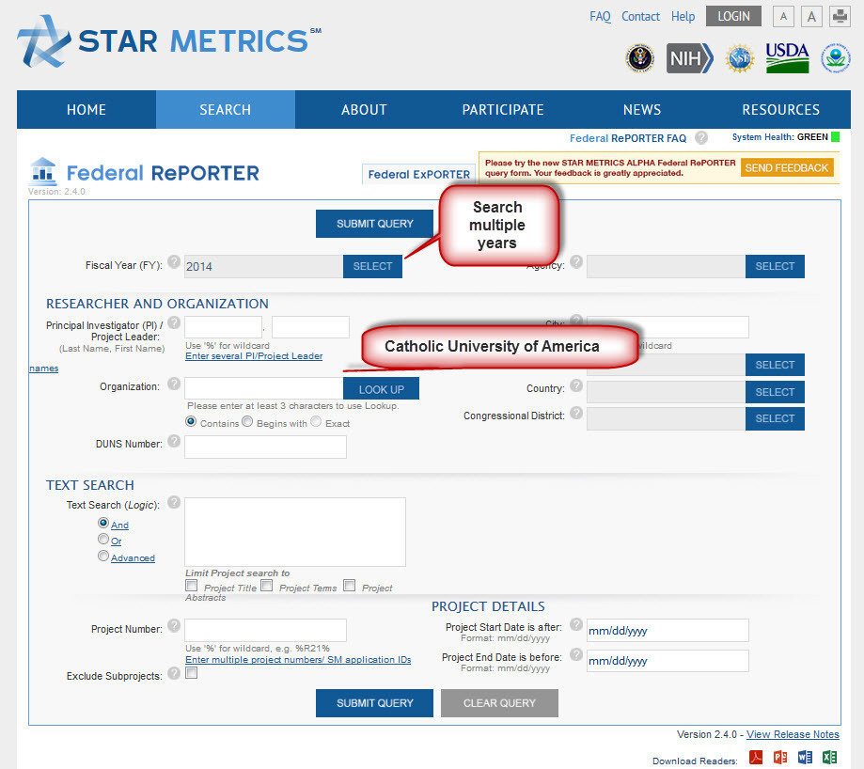Screen dimensions: 864x769
Task: Click the SEND FEEDBACK button
Action: coord(787,167)
